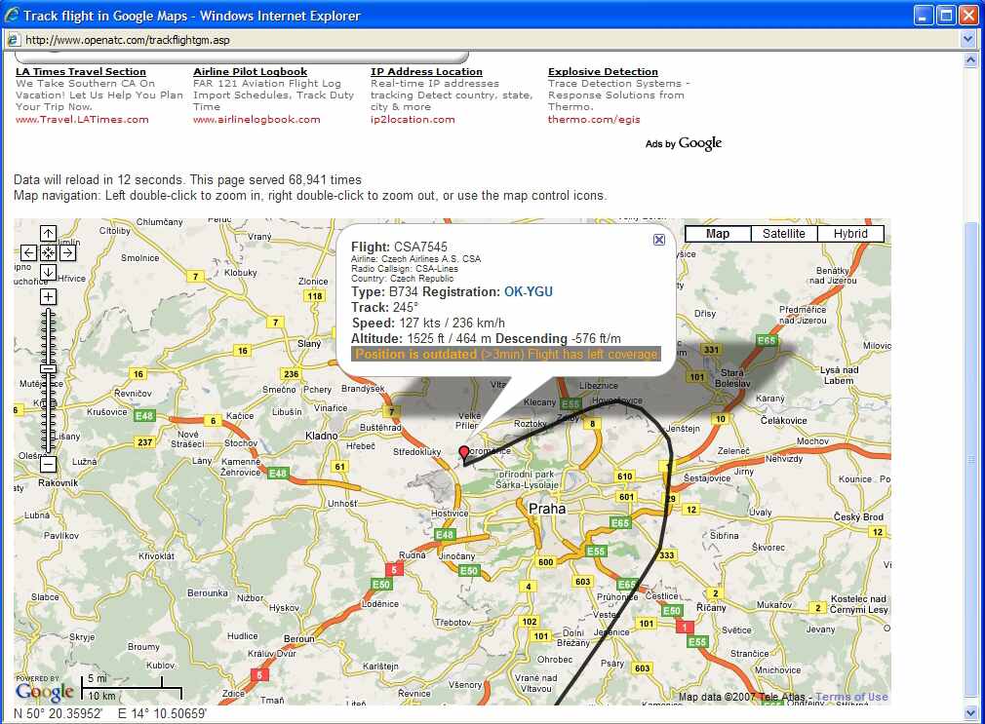
Task: Click the Flight: CSA7545 heading text
Action: [399, 247]
